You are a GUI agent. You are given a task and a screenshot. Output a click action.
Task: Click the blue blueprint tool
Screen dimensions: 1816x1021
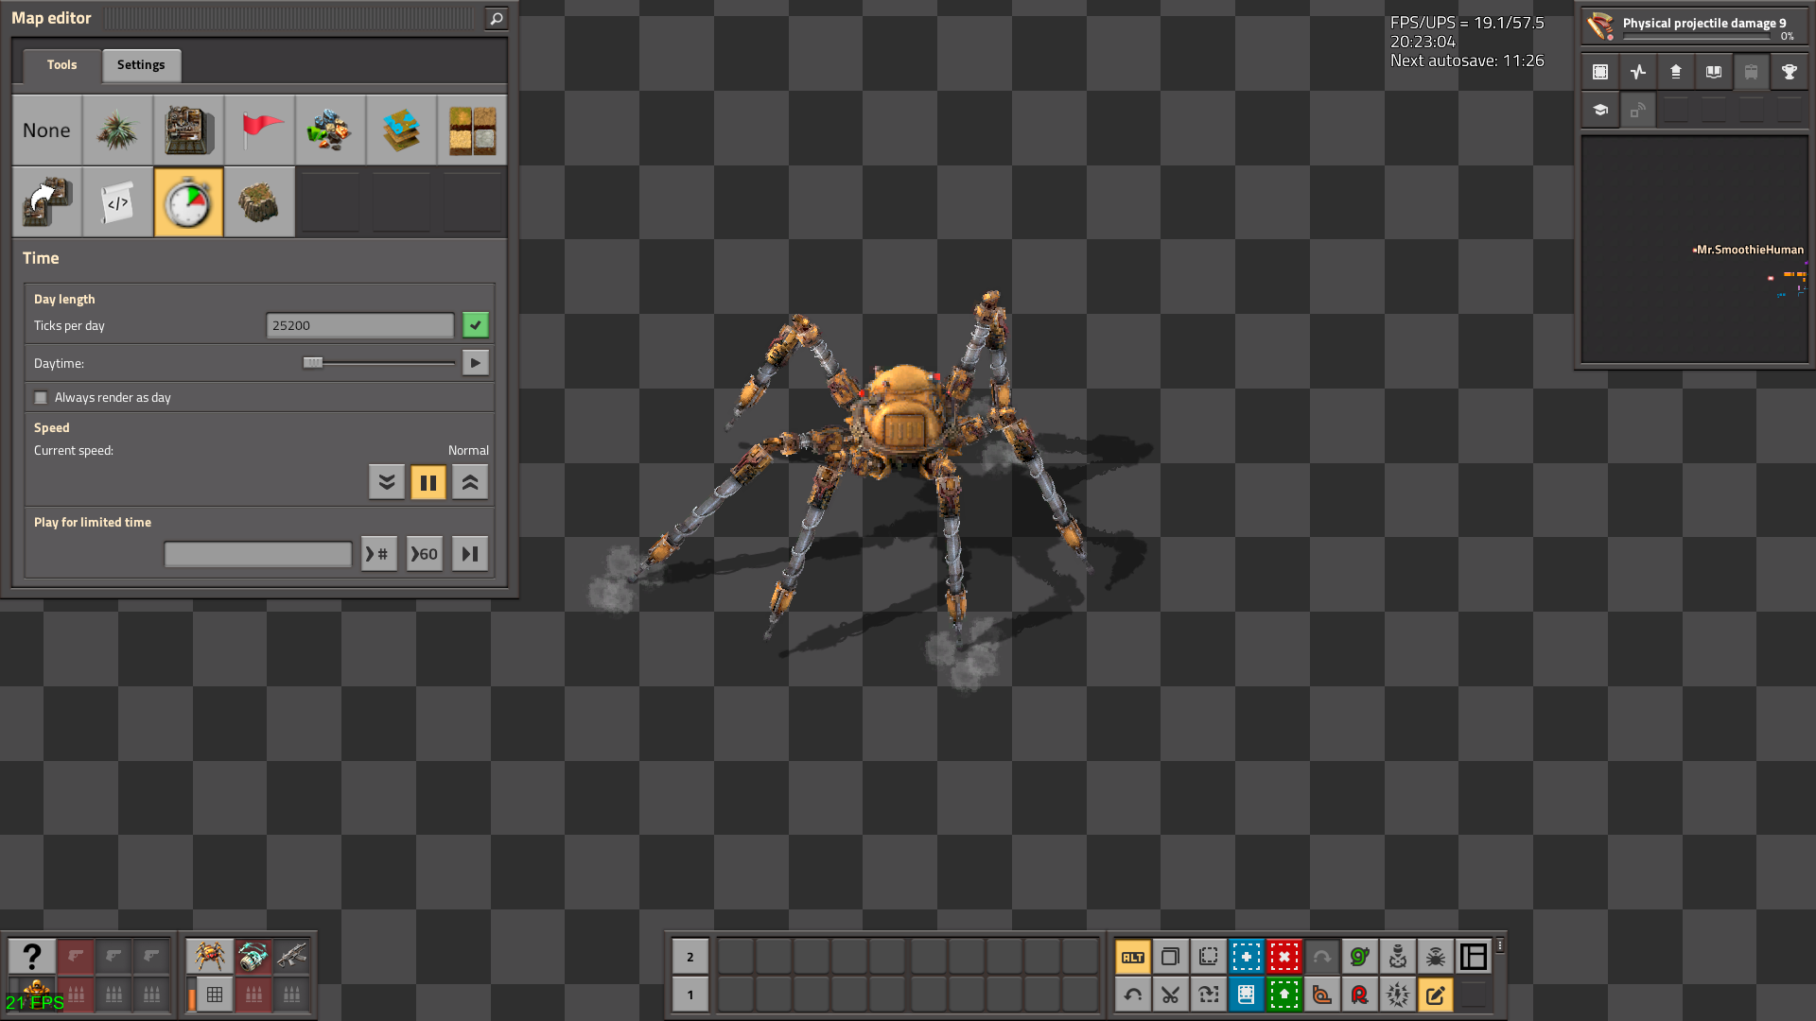(1247, 957)
